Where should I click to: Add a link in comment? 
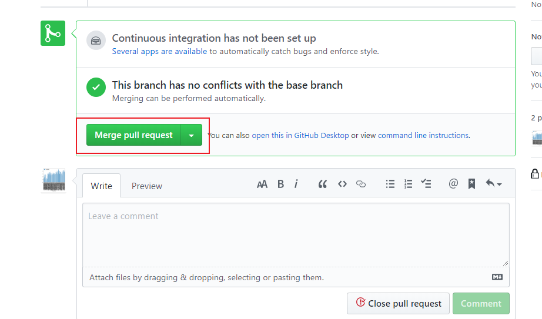pos(361,184)
